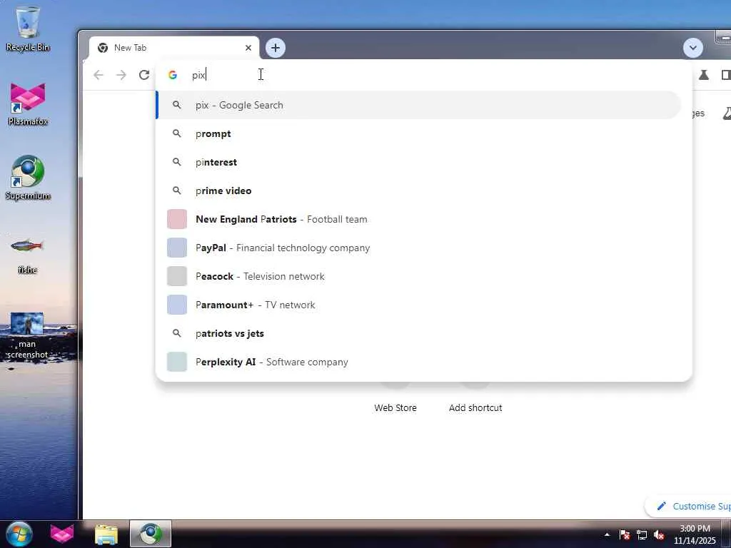Open the man screenshot desktop file
The height and width of the screenshot is (548, 731).
tap(27, 335)
